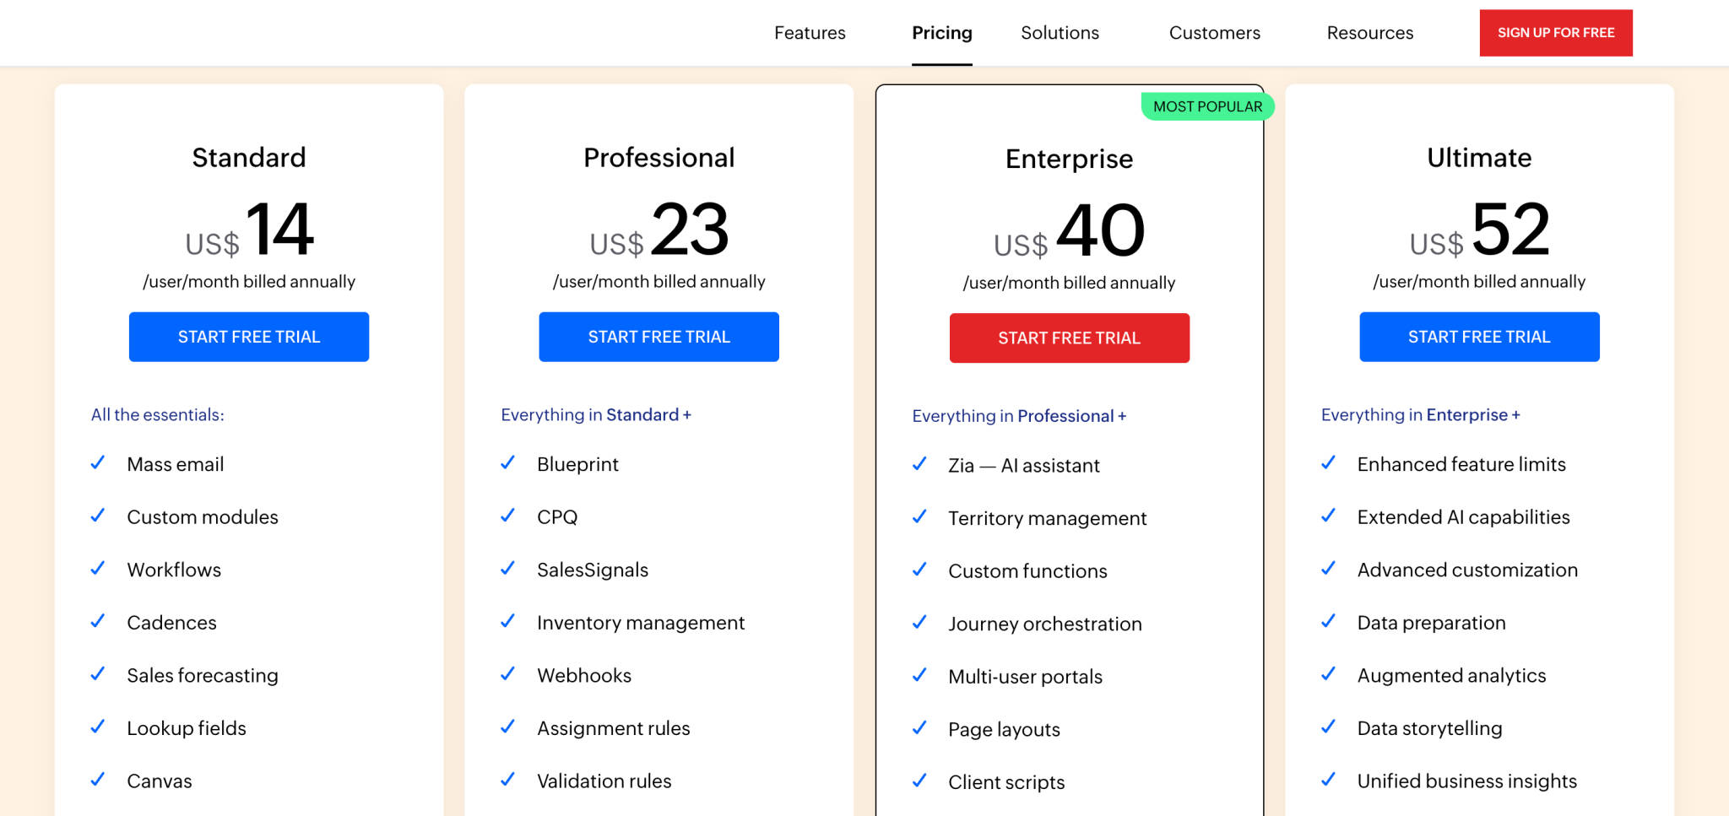
Task: Start free trial for the Professional plan
Action: (x=659, y=337)
